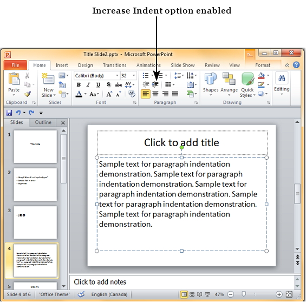
Task: Toggle Align Text Right
Action: tap(165, 94)
